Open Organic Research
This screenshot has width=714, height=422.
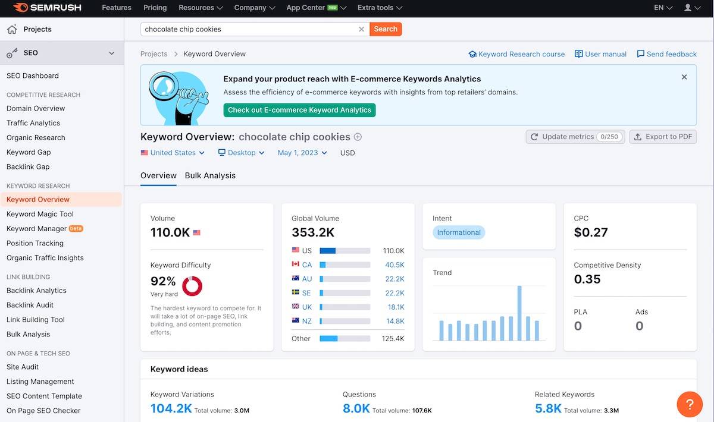point(36,137)
